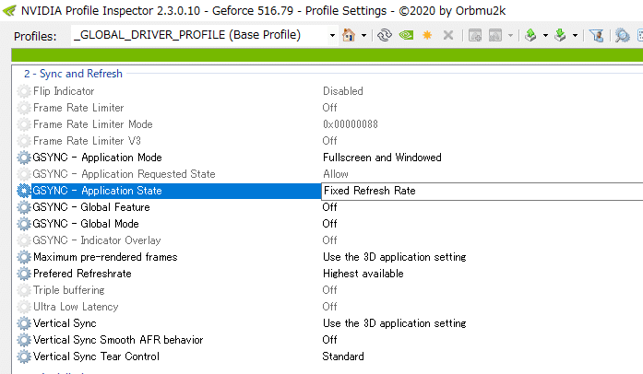The width and height of the screenshot is (643, 374).
Task: Click the home base profile icon
Action: [x=349, y=35]
